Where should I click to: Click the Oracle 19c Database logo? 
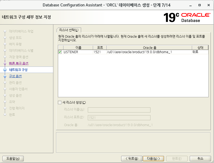187,17
